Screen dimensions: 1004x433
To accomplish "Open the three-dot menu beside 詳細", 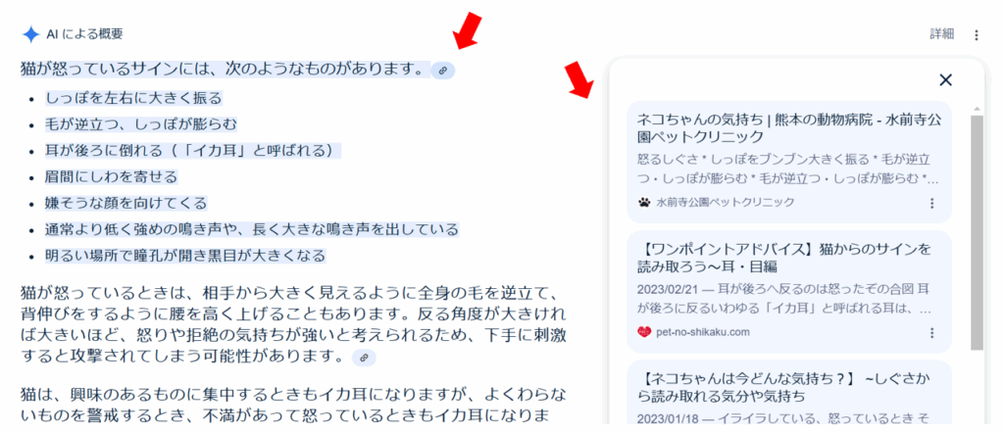I will (x=977, y=35).
